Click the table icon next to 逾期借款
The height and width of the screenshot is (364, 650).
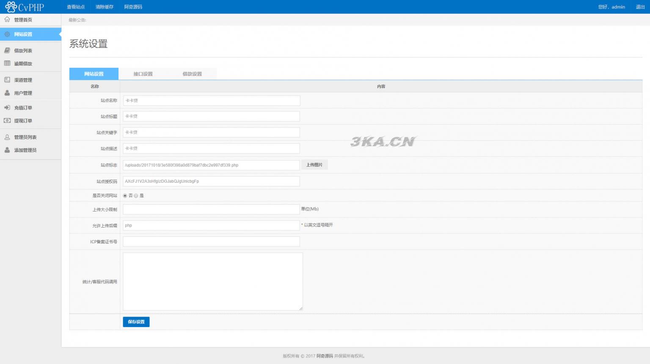7,64
